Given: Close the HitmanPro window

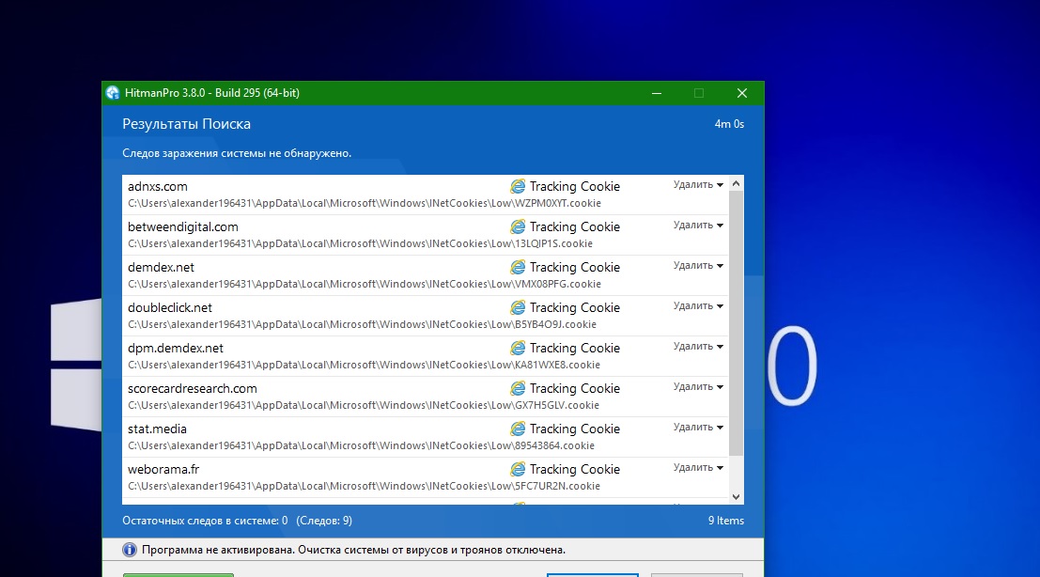Looking at the screenshot, I should point(742,93).
